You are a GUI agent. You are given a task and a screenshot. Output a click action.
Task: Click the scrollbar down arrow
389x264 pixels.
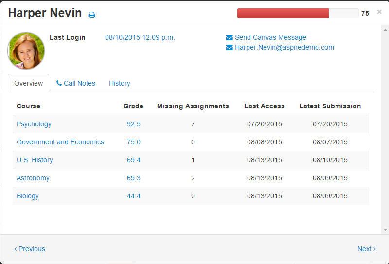[x=385, y=229]
